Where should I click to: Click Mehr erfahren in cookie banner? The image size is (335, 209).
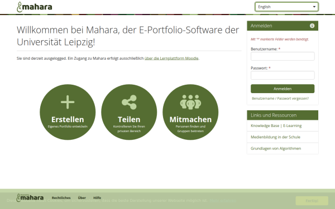pyautogui.click(x=223, y=201)
